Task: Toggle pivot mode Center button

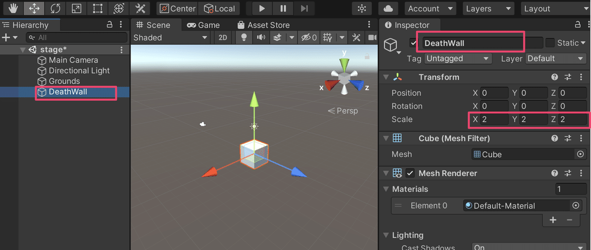Action: [x=178, y=8]
